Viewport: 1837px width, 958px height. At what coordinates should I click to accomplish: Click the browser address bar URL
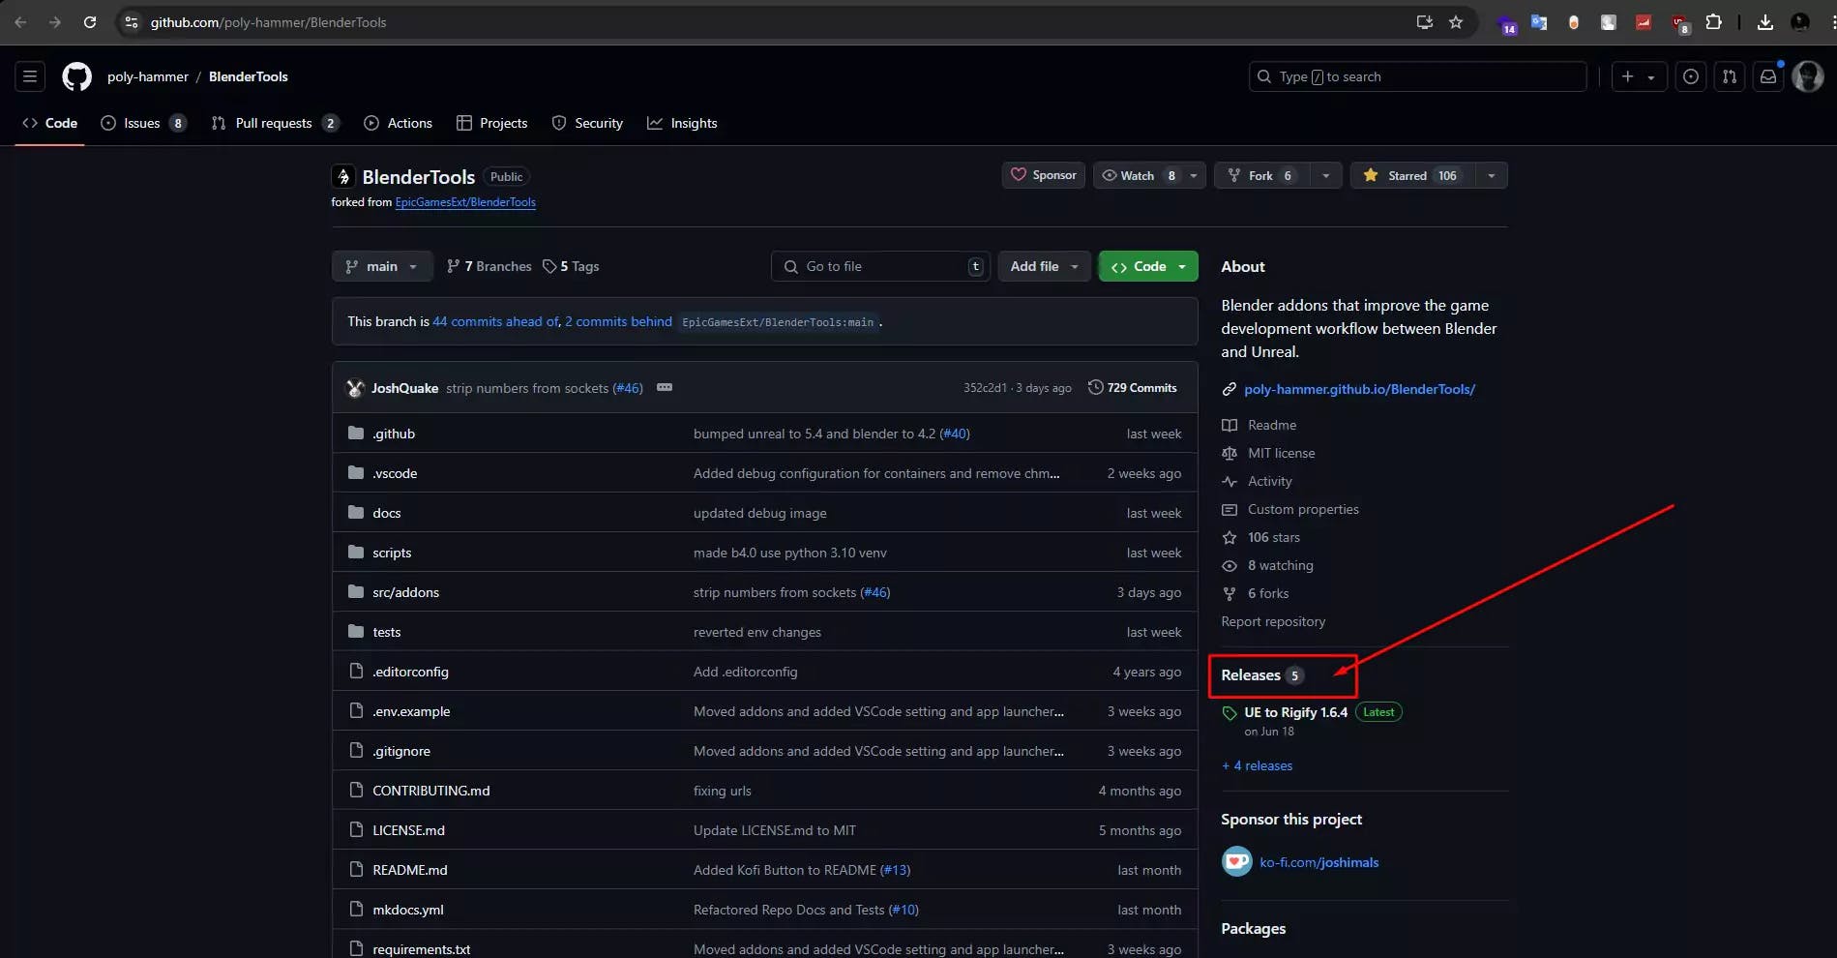pyautogui.click(x=268, y=22)
